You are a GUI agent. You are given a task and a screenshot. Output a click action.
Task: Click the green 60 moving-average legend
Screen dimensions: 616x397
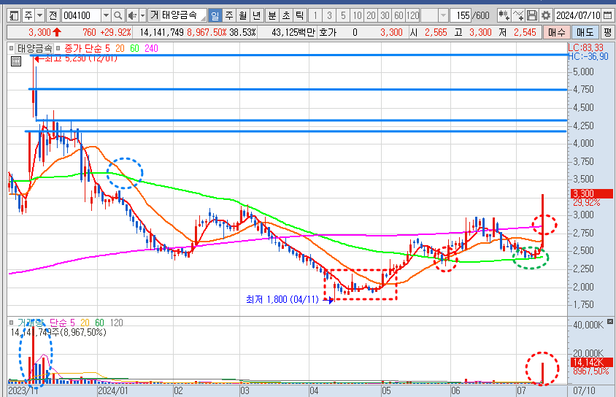(134, 49)
